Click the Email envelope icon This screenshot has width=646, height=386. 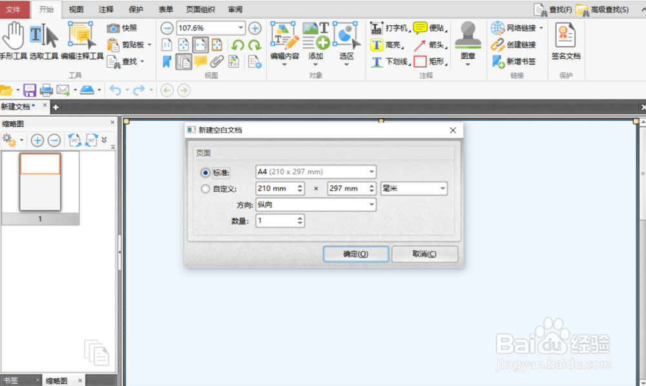(63, 90)
